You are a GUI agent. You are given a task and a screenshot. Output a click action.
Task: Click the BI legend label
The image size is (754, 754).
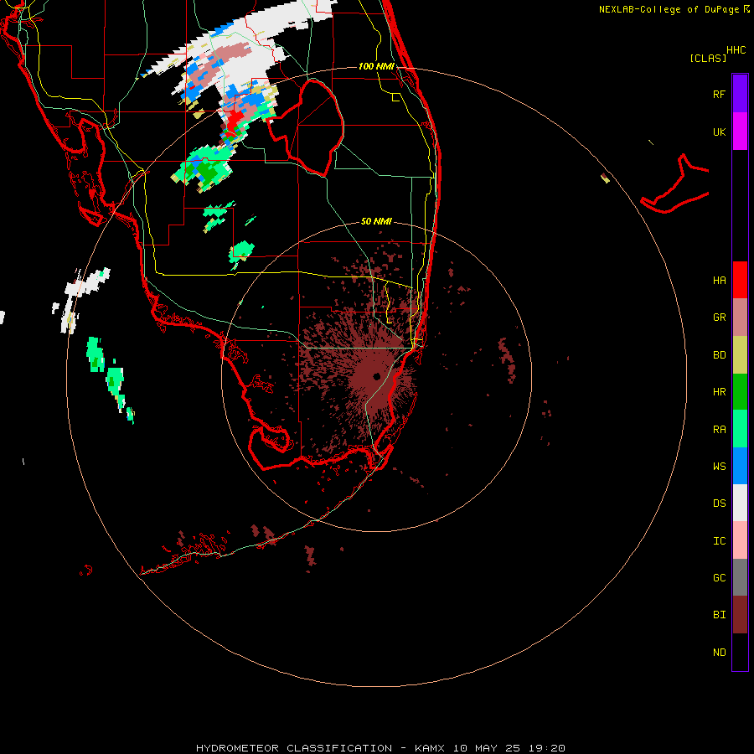click(719, 615)
